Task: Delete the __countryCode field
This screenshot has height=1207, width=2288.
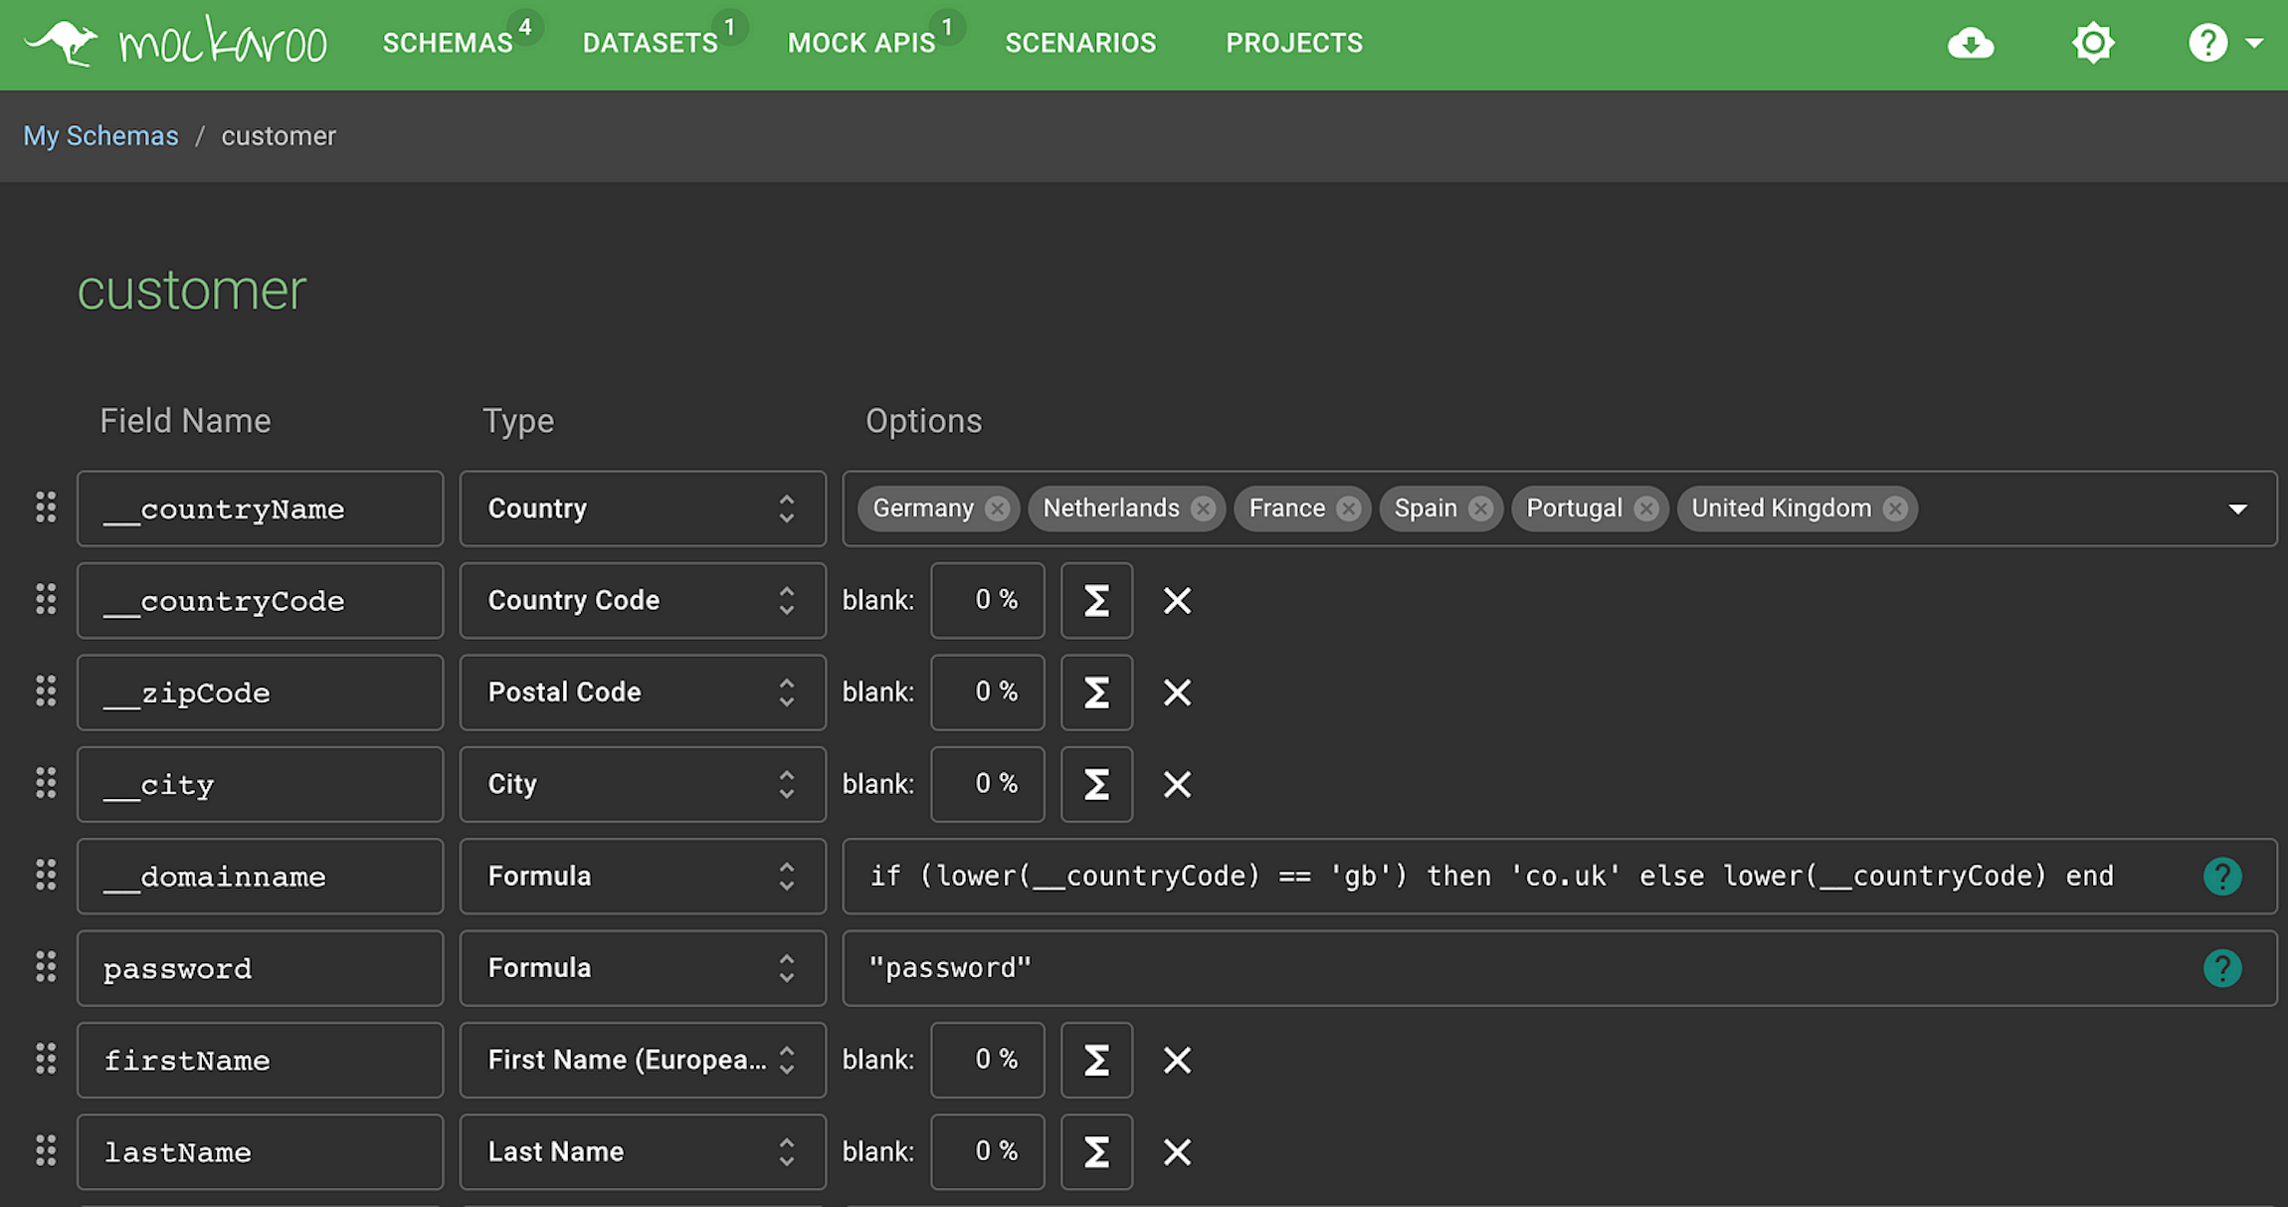Action: 1177,600
